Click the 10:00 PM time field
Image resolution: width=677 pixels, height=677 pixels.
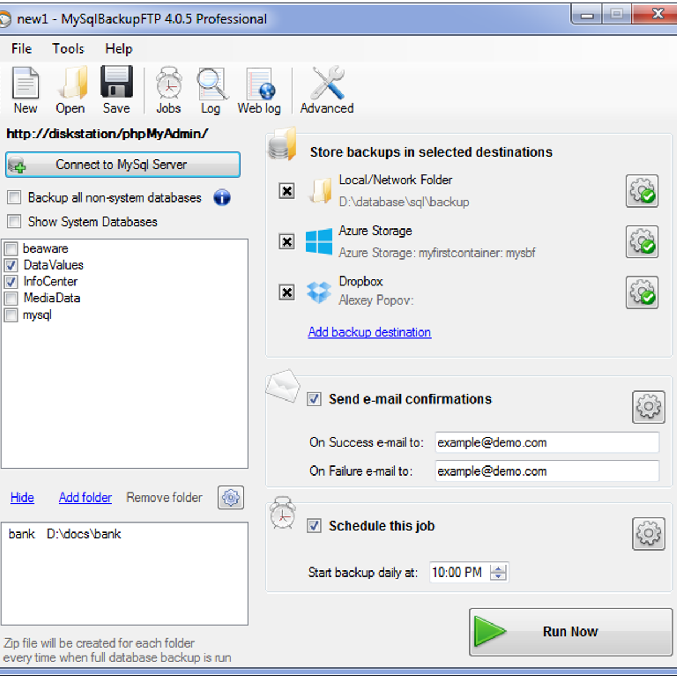pyautogui.click(x=460, y=573)
